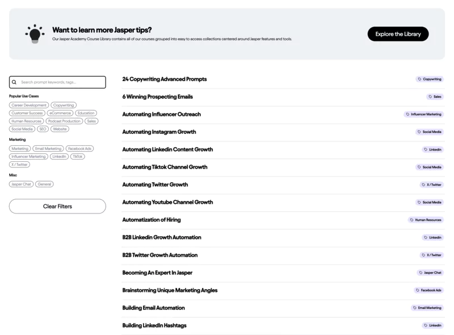
Task: Click the search prompt keywords field
Action: (x=57, y=82)
